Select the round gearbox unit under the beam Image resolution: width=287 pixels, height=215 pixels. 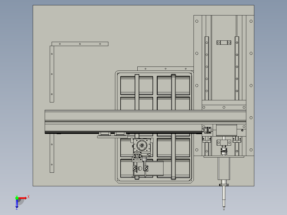click(142, 145)
